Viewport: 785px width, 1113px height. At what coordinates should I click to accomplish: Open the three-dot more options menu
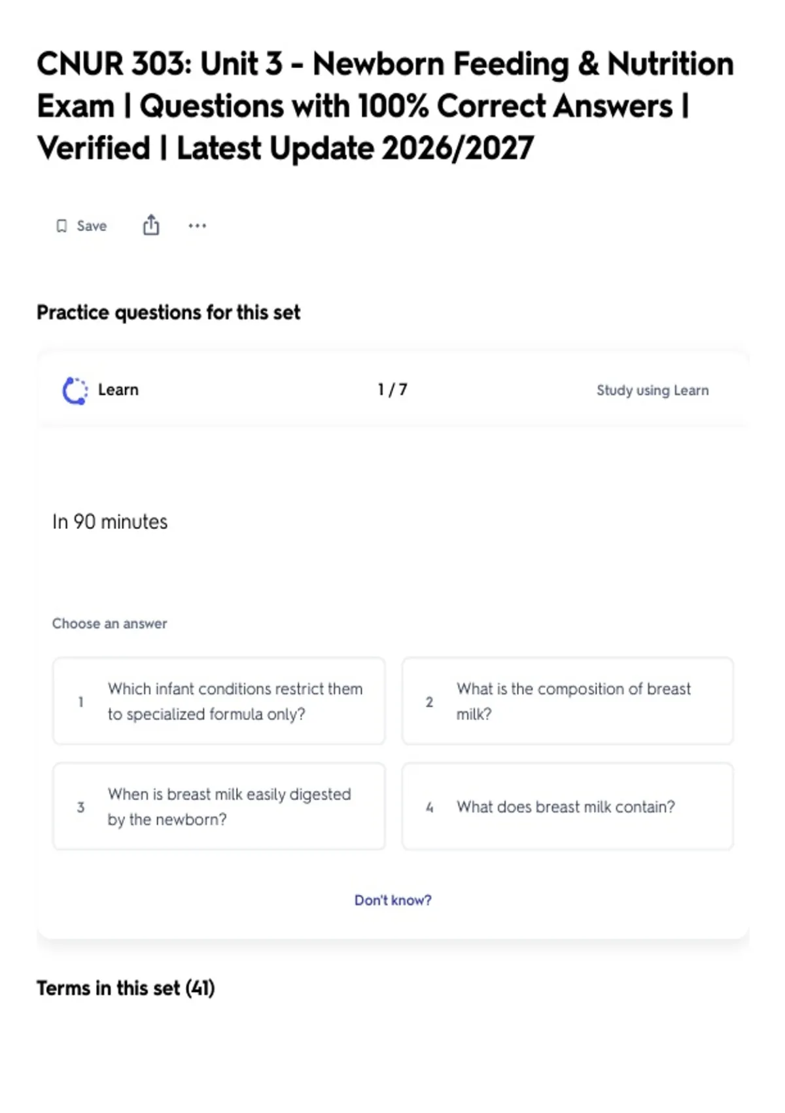(x=197, y=226)
